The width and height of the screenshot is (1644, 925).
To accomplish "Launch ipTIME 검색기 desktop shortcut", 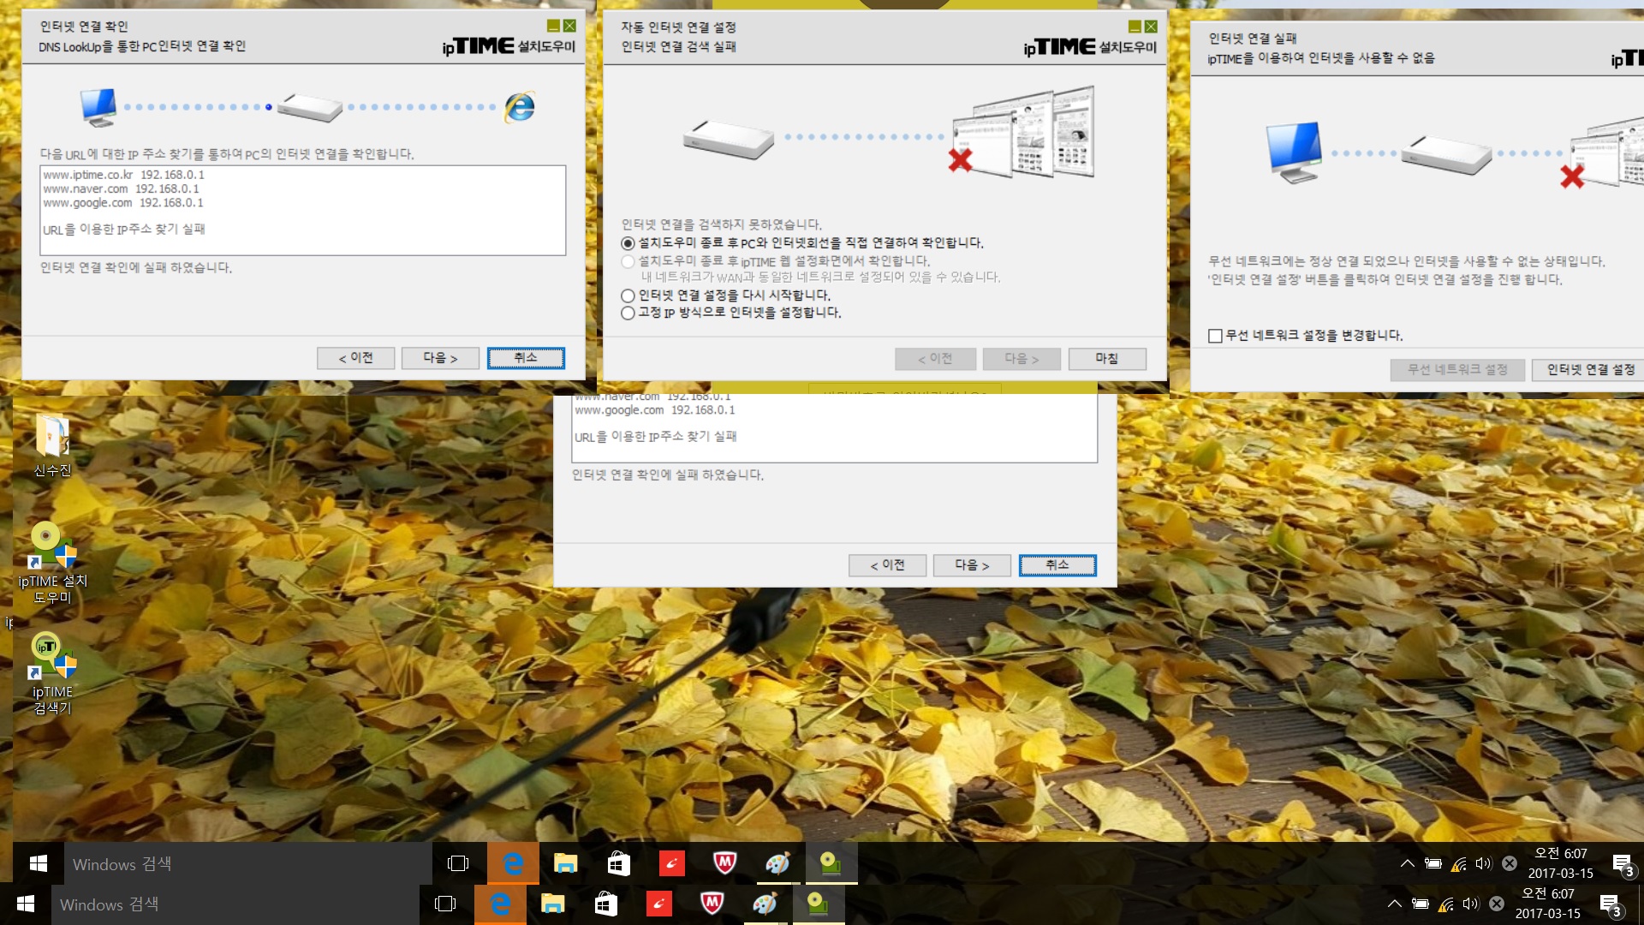I will (52, 673).
